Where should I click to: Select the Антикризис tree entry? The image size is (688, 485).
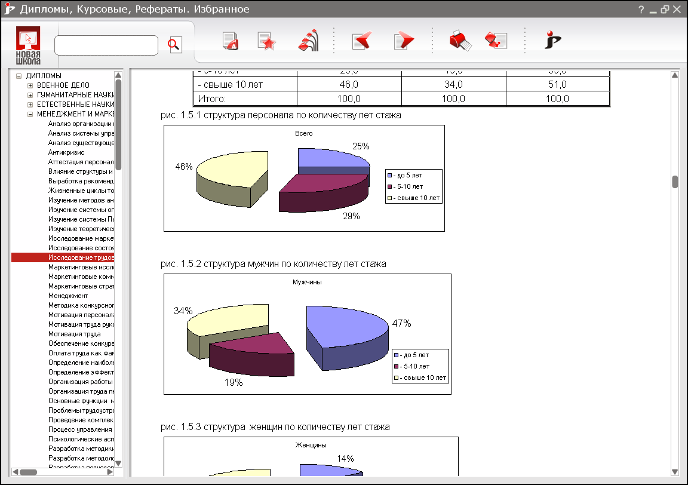66,152
